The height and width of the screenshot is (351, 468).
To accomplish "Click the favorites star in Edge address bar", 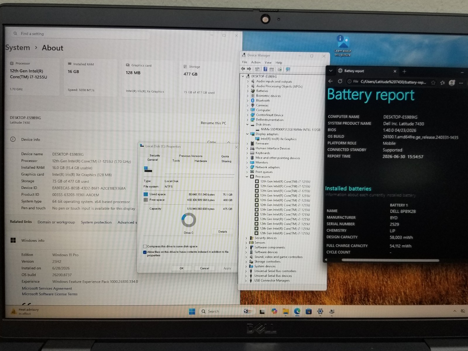I will point(433,83).
